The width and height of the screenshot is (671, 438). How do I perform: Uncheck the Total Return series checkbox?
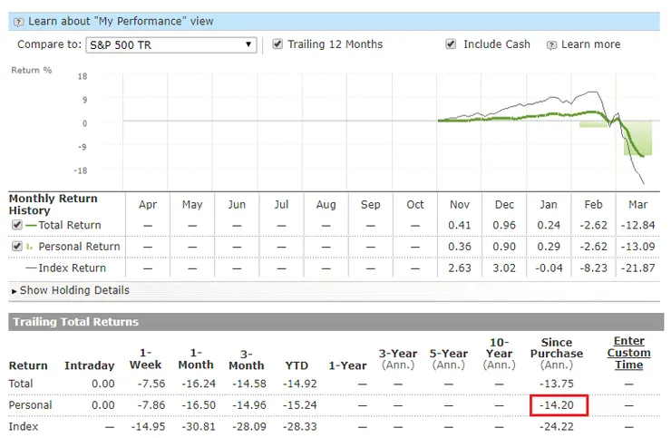pyautogui.click(x=16, y=225)
